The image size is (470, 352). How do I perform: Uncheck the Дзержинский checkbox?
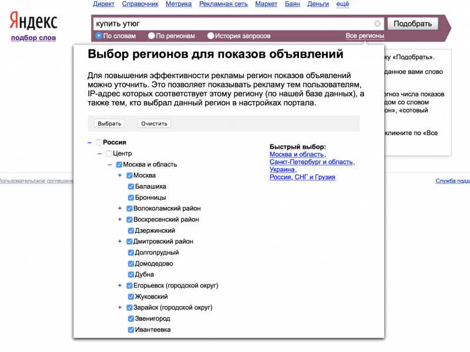click(x=131, y=230)
